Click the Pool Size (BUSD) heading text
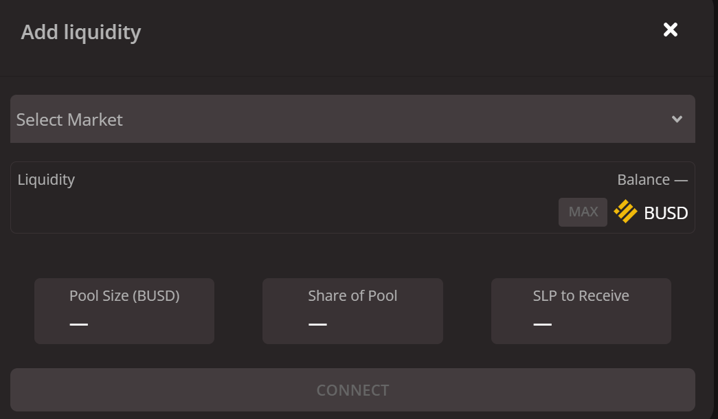Image resolution: width=718 pixels, height=419 pixels. [x=124, y=295]
